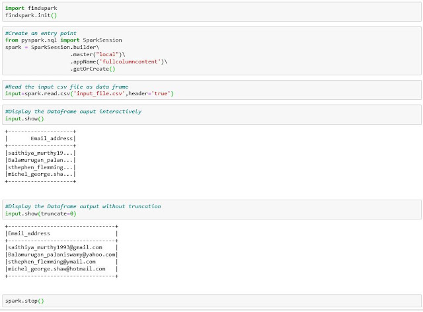This screenshot has height=312, width=423.
Task: Select the '#Read the input csv file' comment
Action: click(67, 87)
